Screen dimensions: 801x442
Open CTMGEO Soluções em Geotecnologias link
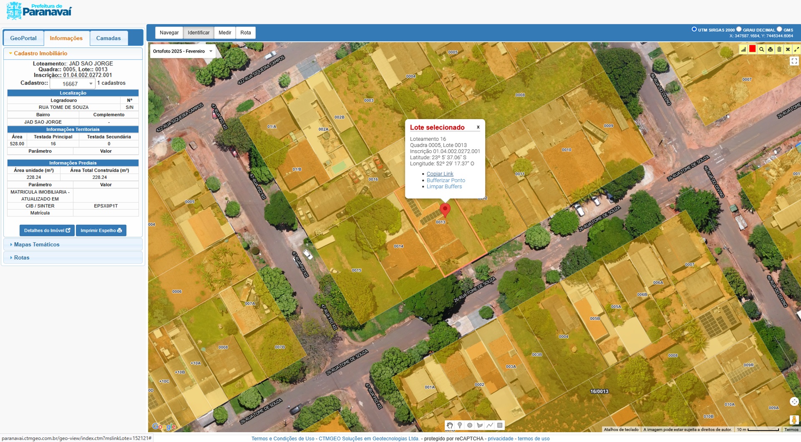tap(369, 439)
